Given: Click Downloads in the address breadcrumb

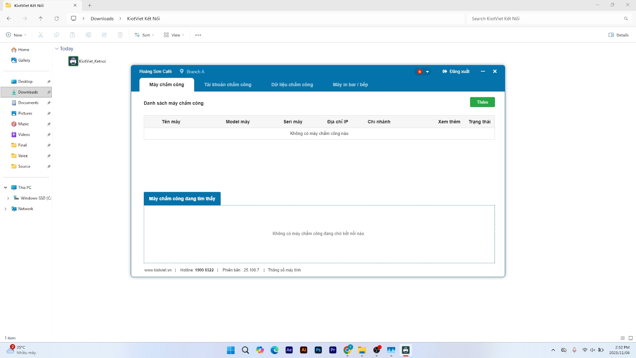Looking at the screenshot, I should tap(102, 19).
